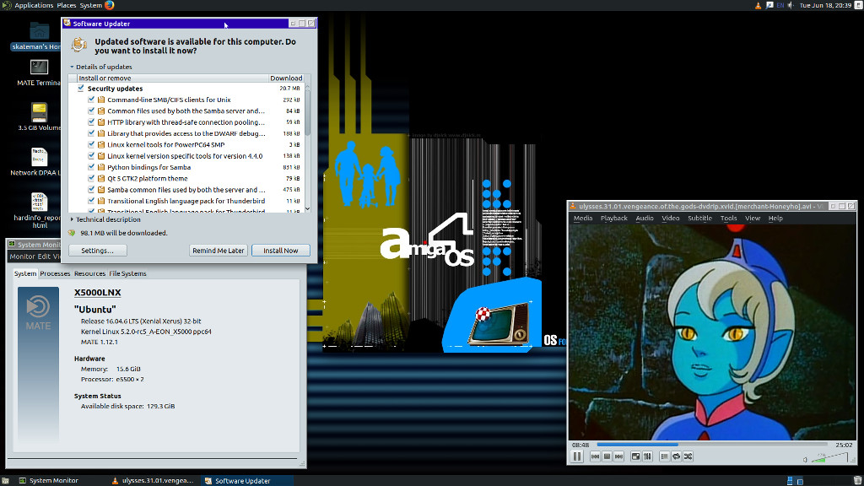Pause the VLC video playback

(577, 456)
